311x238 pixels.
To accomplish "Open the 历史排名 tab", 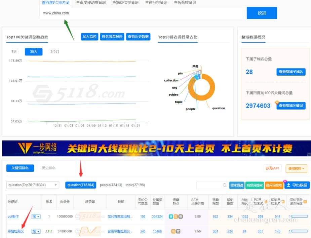I will tap(48, 168).
